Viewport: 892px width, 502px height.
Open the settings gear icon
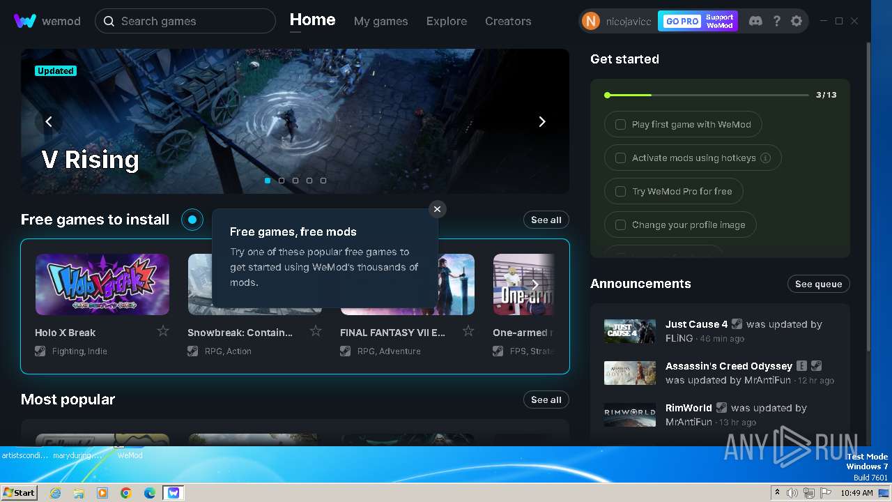[797, 21]
